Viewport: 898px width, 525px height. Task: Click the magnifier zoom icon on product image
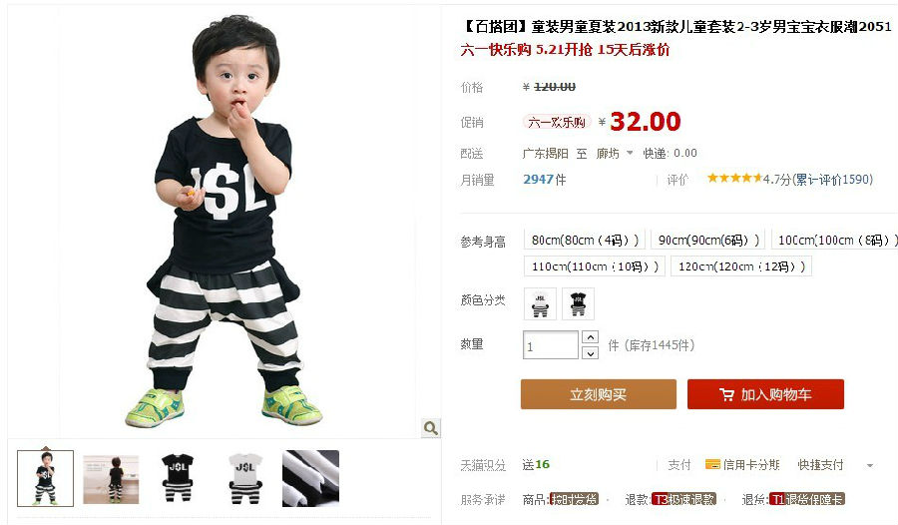(431, 427)
